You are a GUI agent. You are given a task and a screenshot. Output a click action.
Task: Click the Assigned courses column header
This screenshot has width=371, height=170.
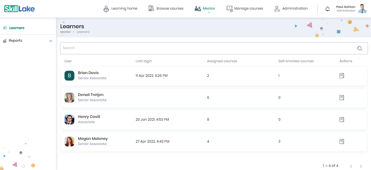(222, 61)
